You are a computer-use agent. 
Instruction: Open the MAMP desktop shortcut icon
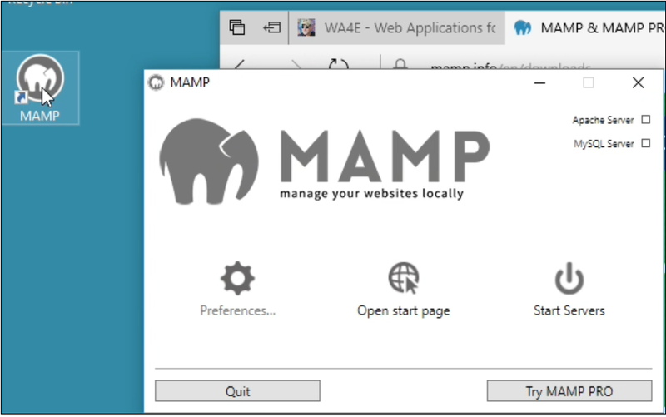tap(40, 87)
